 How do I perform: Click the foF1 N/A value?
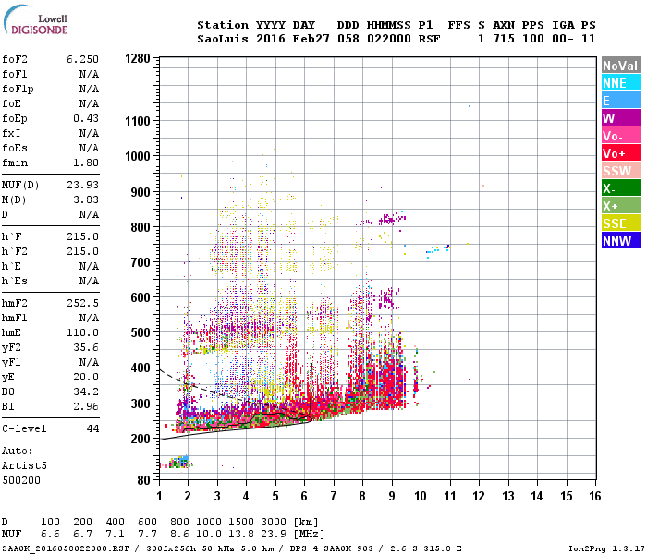click(89, 74)
